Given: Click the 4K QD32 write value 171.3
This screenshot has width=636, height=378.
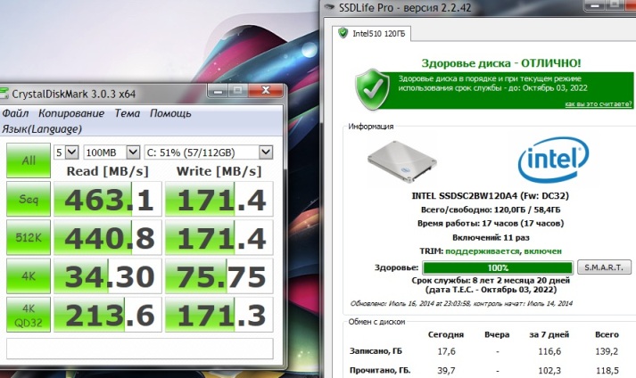Looking at the screenshot, I should click(219, 315).
